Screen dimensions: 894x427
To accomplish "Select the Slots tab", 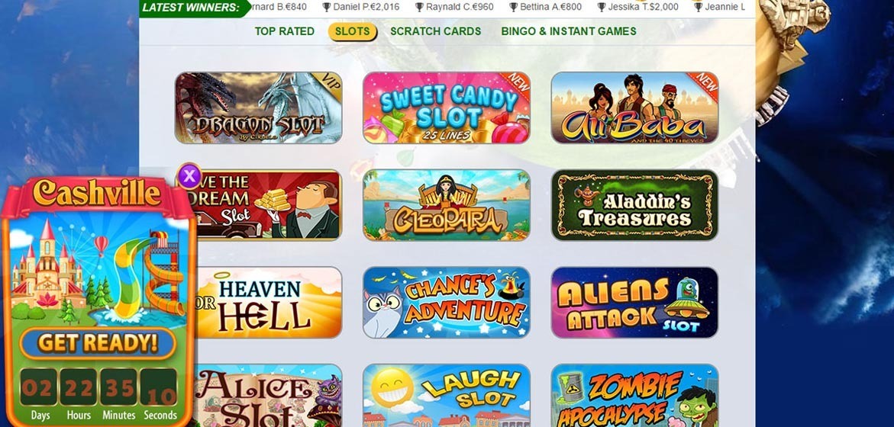I will pyautogui.click(x=353, y=31).
